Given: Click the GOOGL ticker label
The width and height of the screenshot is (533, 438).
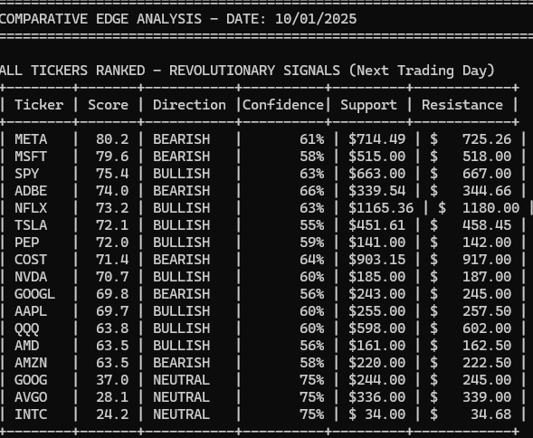Looking at the screenshot, I should (x=34, y=294).
